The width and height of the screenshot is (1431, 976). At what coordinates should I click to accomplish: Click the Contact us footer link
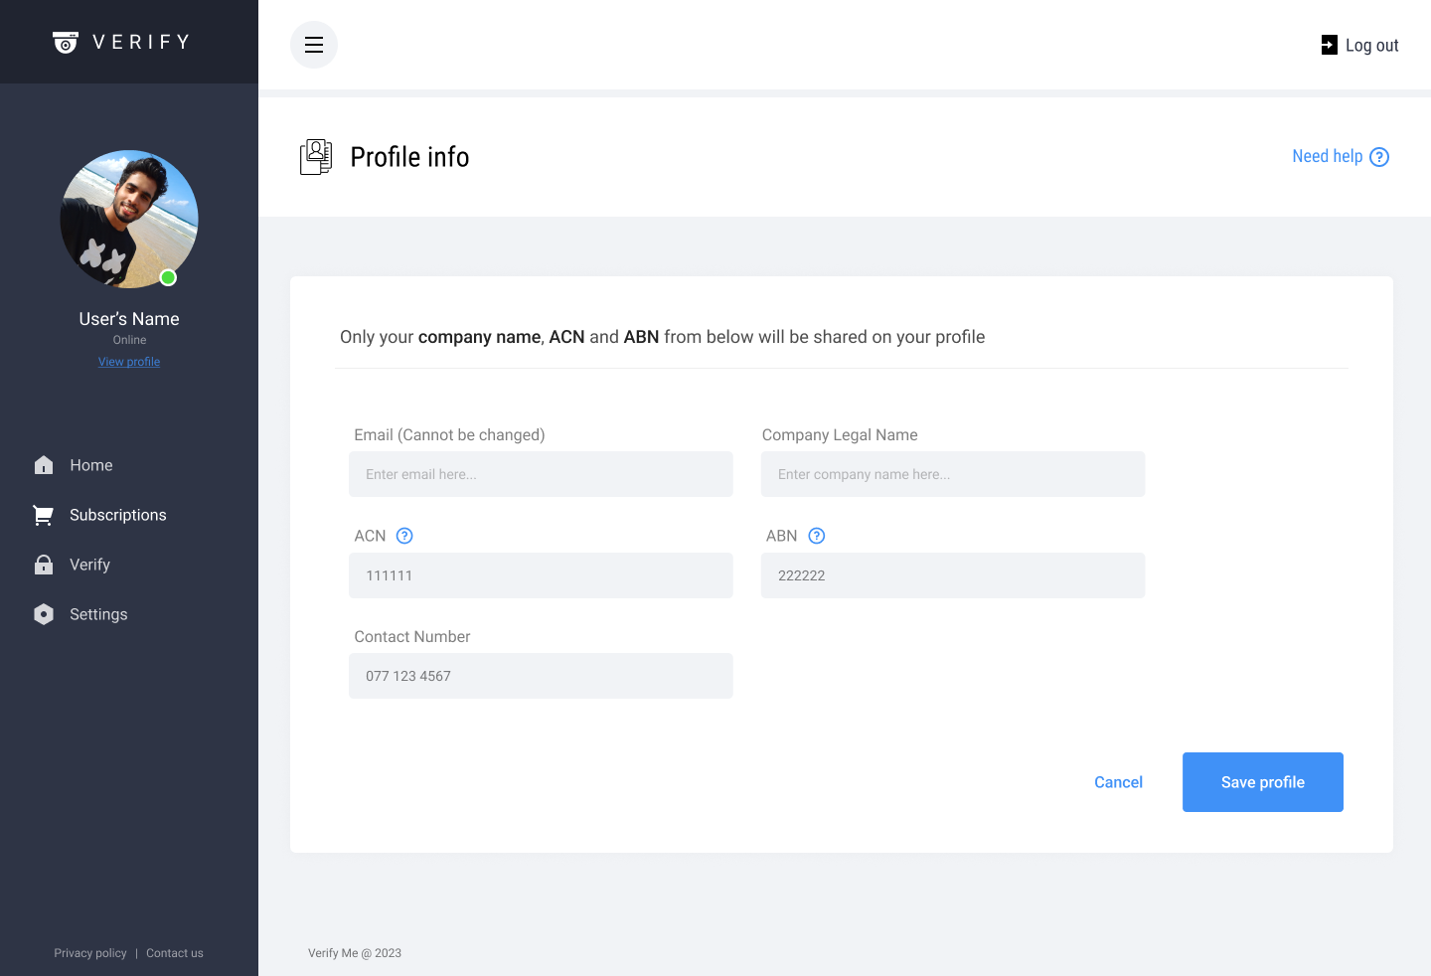point(175,953)
